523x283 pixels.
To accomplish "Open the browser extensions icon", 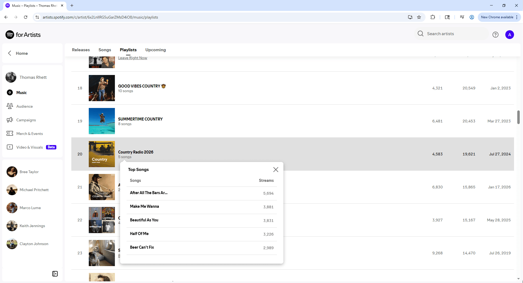I will click(433, 17).
